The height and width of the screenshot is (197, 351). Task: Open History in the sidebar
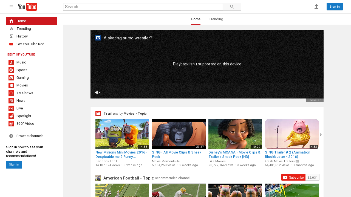(32, 36)
